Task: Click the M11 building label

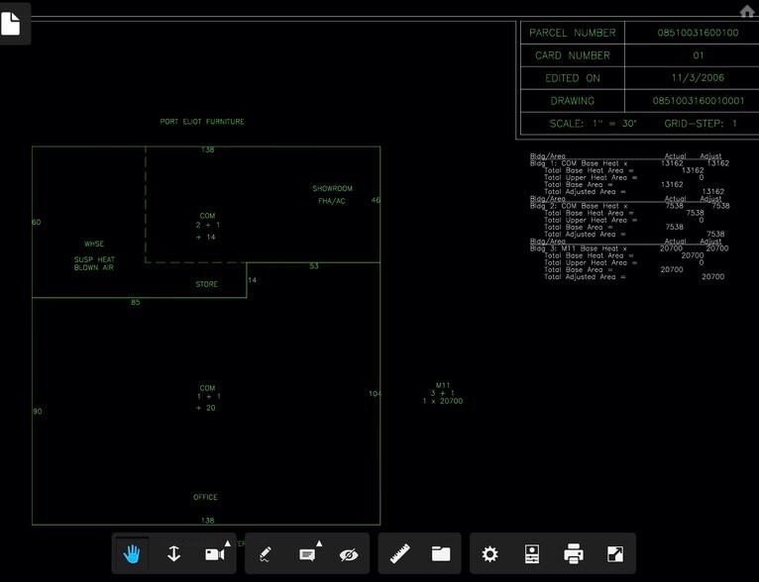Action: pyautogui.click(x=443, y=385)
